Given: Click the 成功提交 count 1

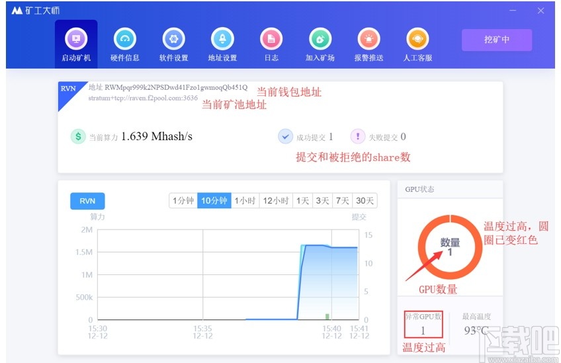Looking at the screenshot, I should (331, 137).
